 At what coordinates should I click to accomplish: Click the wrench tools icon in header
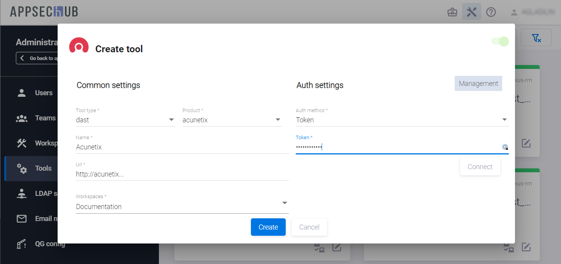[471, 12]
